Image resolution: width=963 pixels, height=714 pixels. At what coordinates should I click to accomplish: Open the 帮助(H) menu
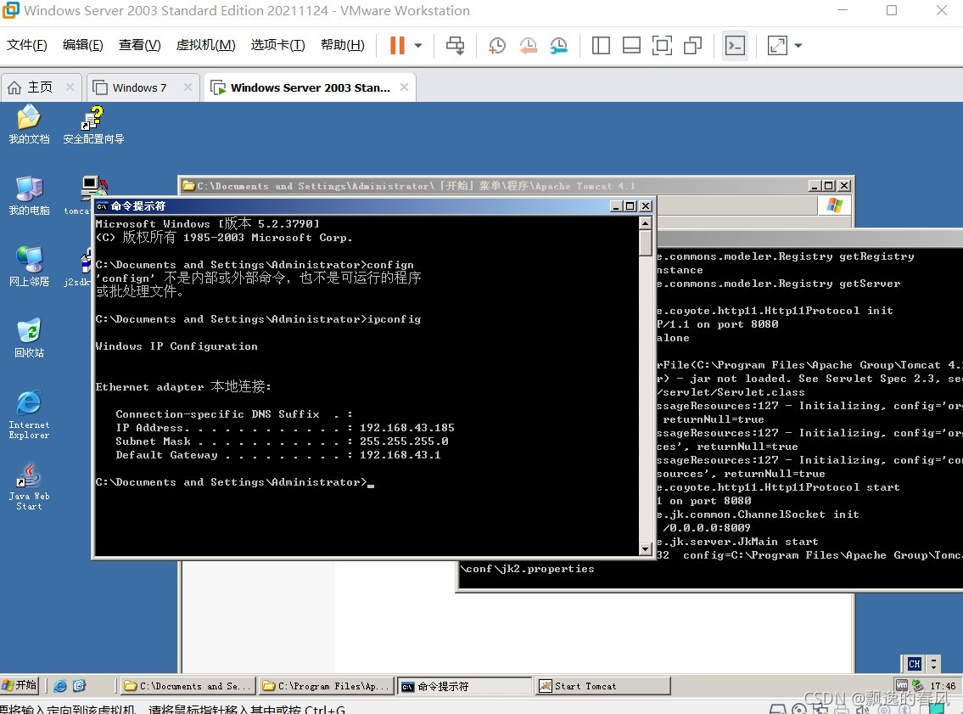click(x=343, y=45)
